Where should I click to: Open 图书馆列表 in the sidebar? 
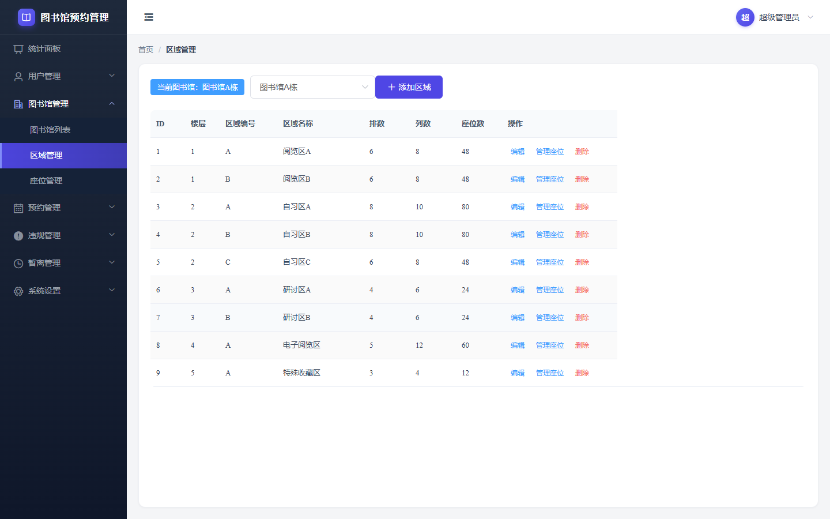pos(63,130)
